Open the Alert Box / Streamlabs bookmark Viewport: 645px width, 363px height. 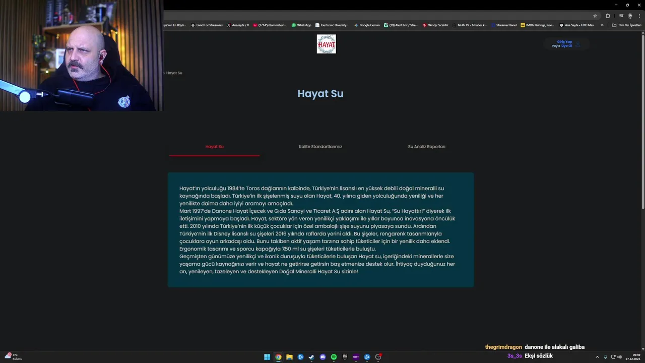click(x=401, y=25)
